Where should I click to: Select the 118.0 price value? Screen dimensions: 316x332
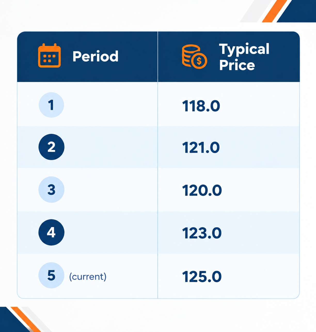pyautogui.click(x=201, y=106)
